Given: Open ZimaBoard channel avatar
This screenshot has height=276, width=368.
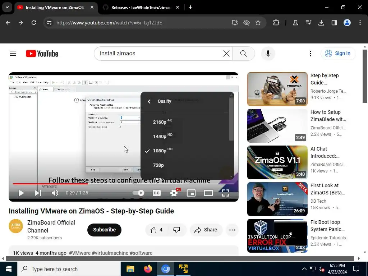Looking at the screenshot, I should pos(16,226).
